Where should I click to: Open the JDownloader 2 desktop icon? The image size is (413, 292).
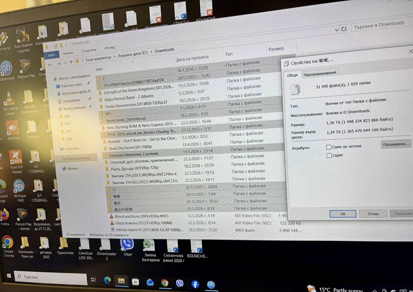(106, 249)
